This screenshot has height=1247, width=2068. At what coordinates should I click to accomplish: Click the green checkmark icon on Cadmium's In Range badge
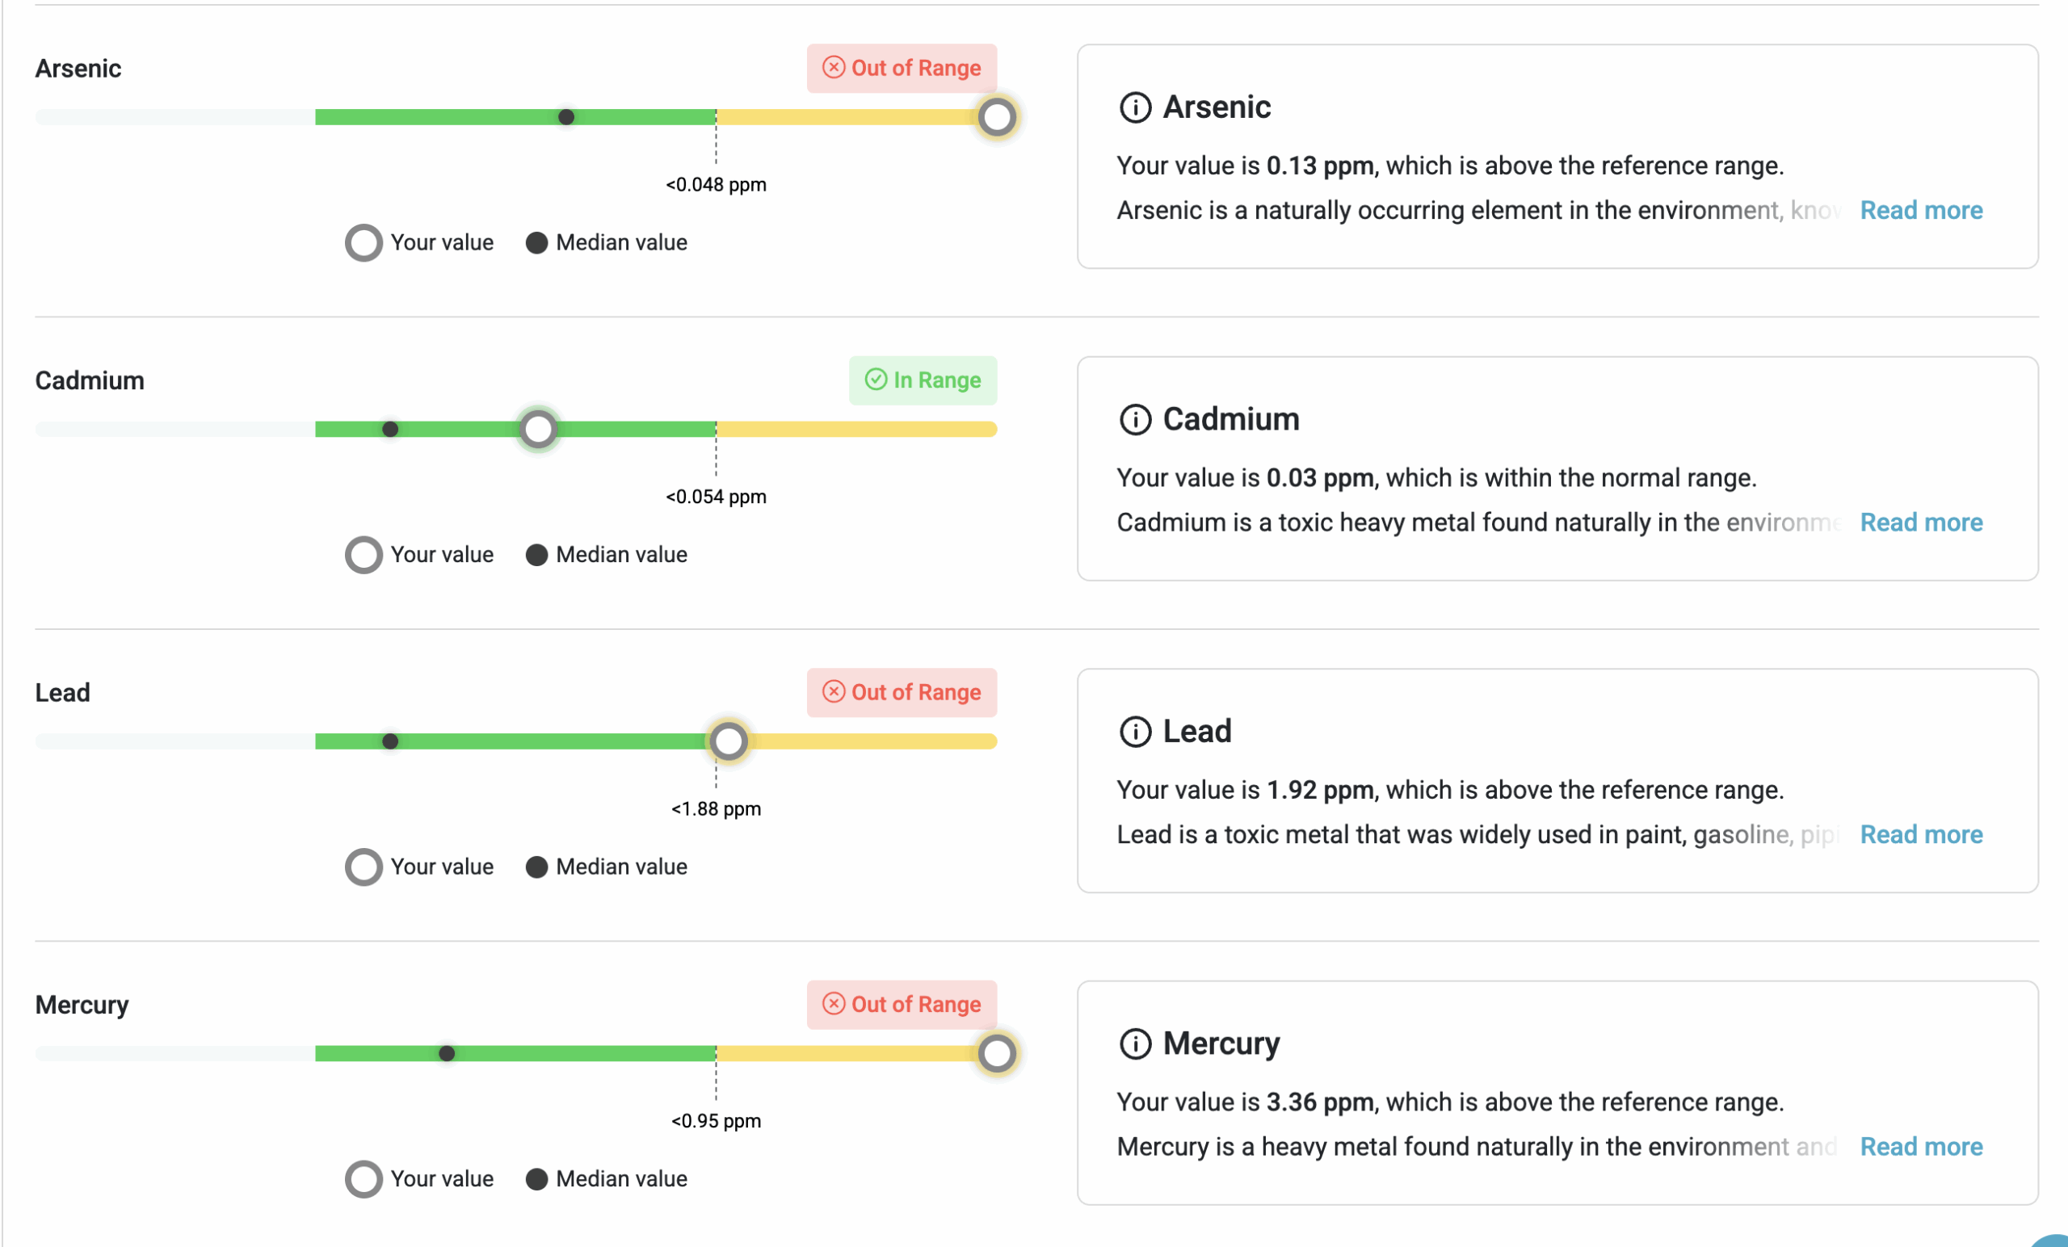coord(876,380)
